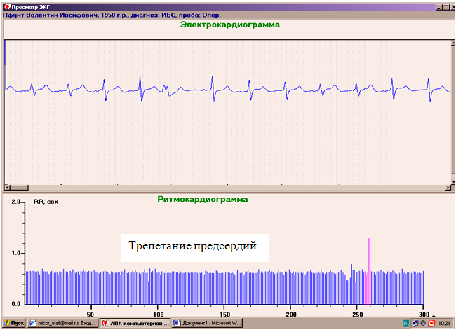456x330 pixels.
Task: Click the Электрокардиограмма heading
Action: tap(229, 25)
